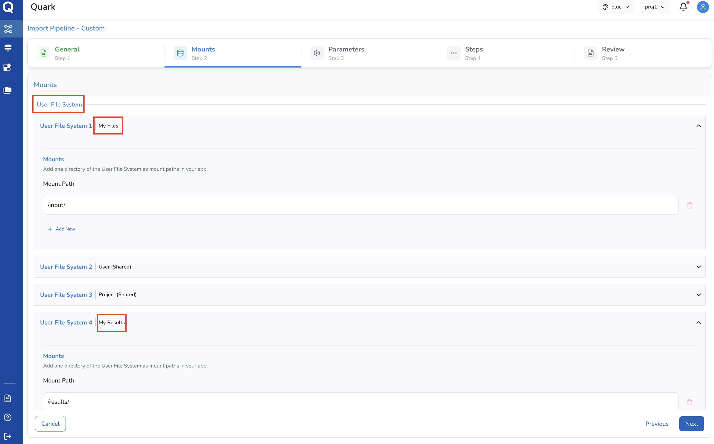Collapse User File System 1 panel
The width and height of the screenshot is (714, 444).
tap(699, 126)
